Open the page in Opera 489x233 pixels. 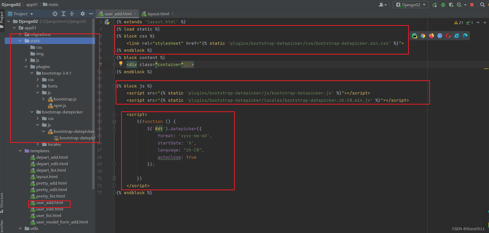(448, 36)
